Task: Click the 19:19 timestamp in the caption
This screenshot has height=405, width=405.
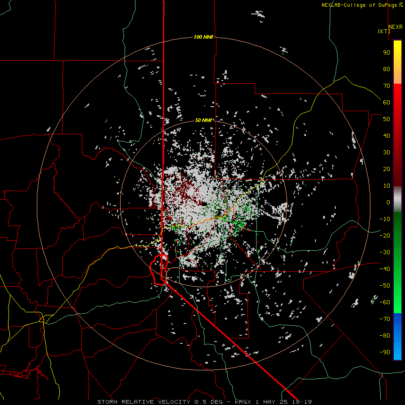Action: [x=302, y=402]
